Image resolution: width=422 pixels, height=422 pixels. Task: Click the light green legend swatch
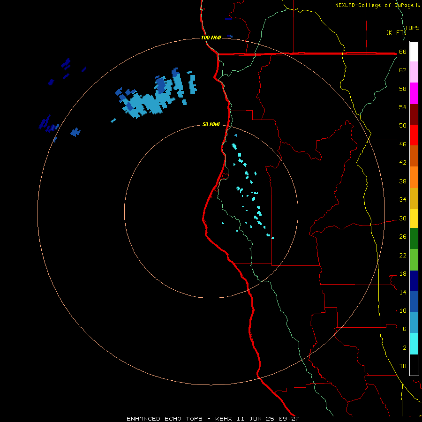[x=414, y=260]
